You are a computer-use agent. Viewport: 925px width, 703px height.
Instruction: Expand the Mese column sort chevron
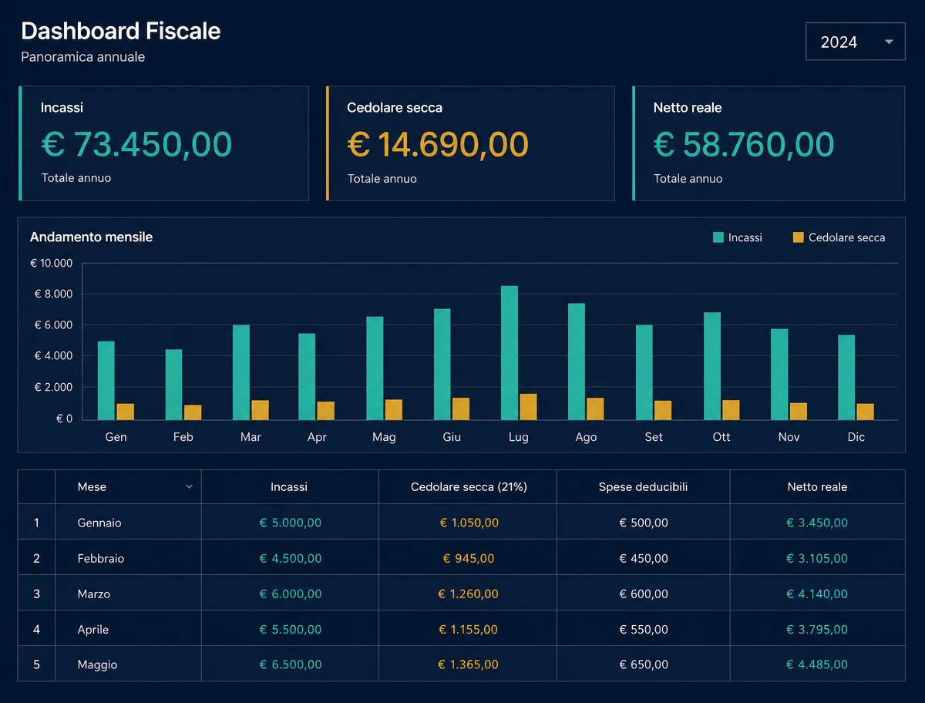189,487
